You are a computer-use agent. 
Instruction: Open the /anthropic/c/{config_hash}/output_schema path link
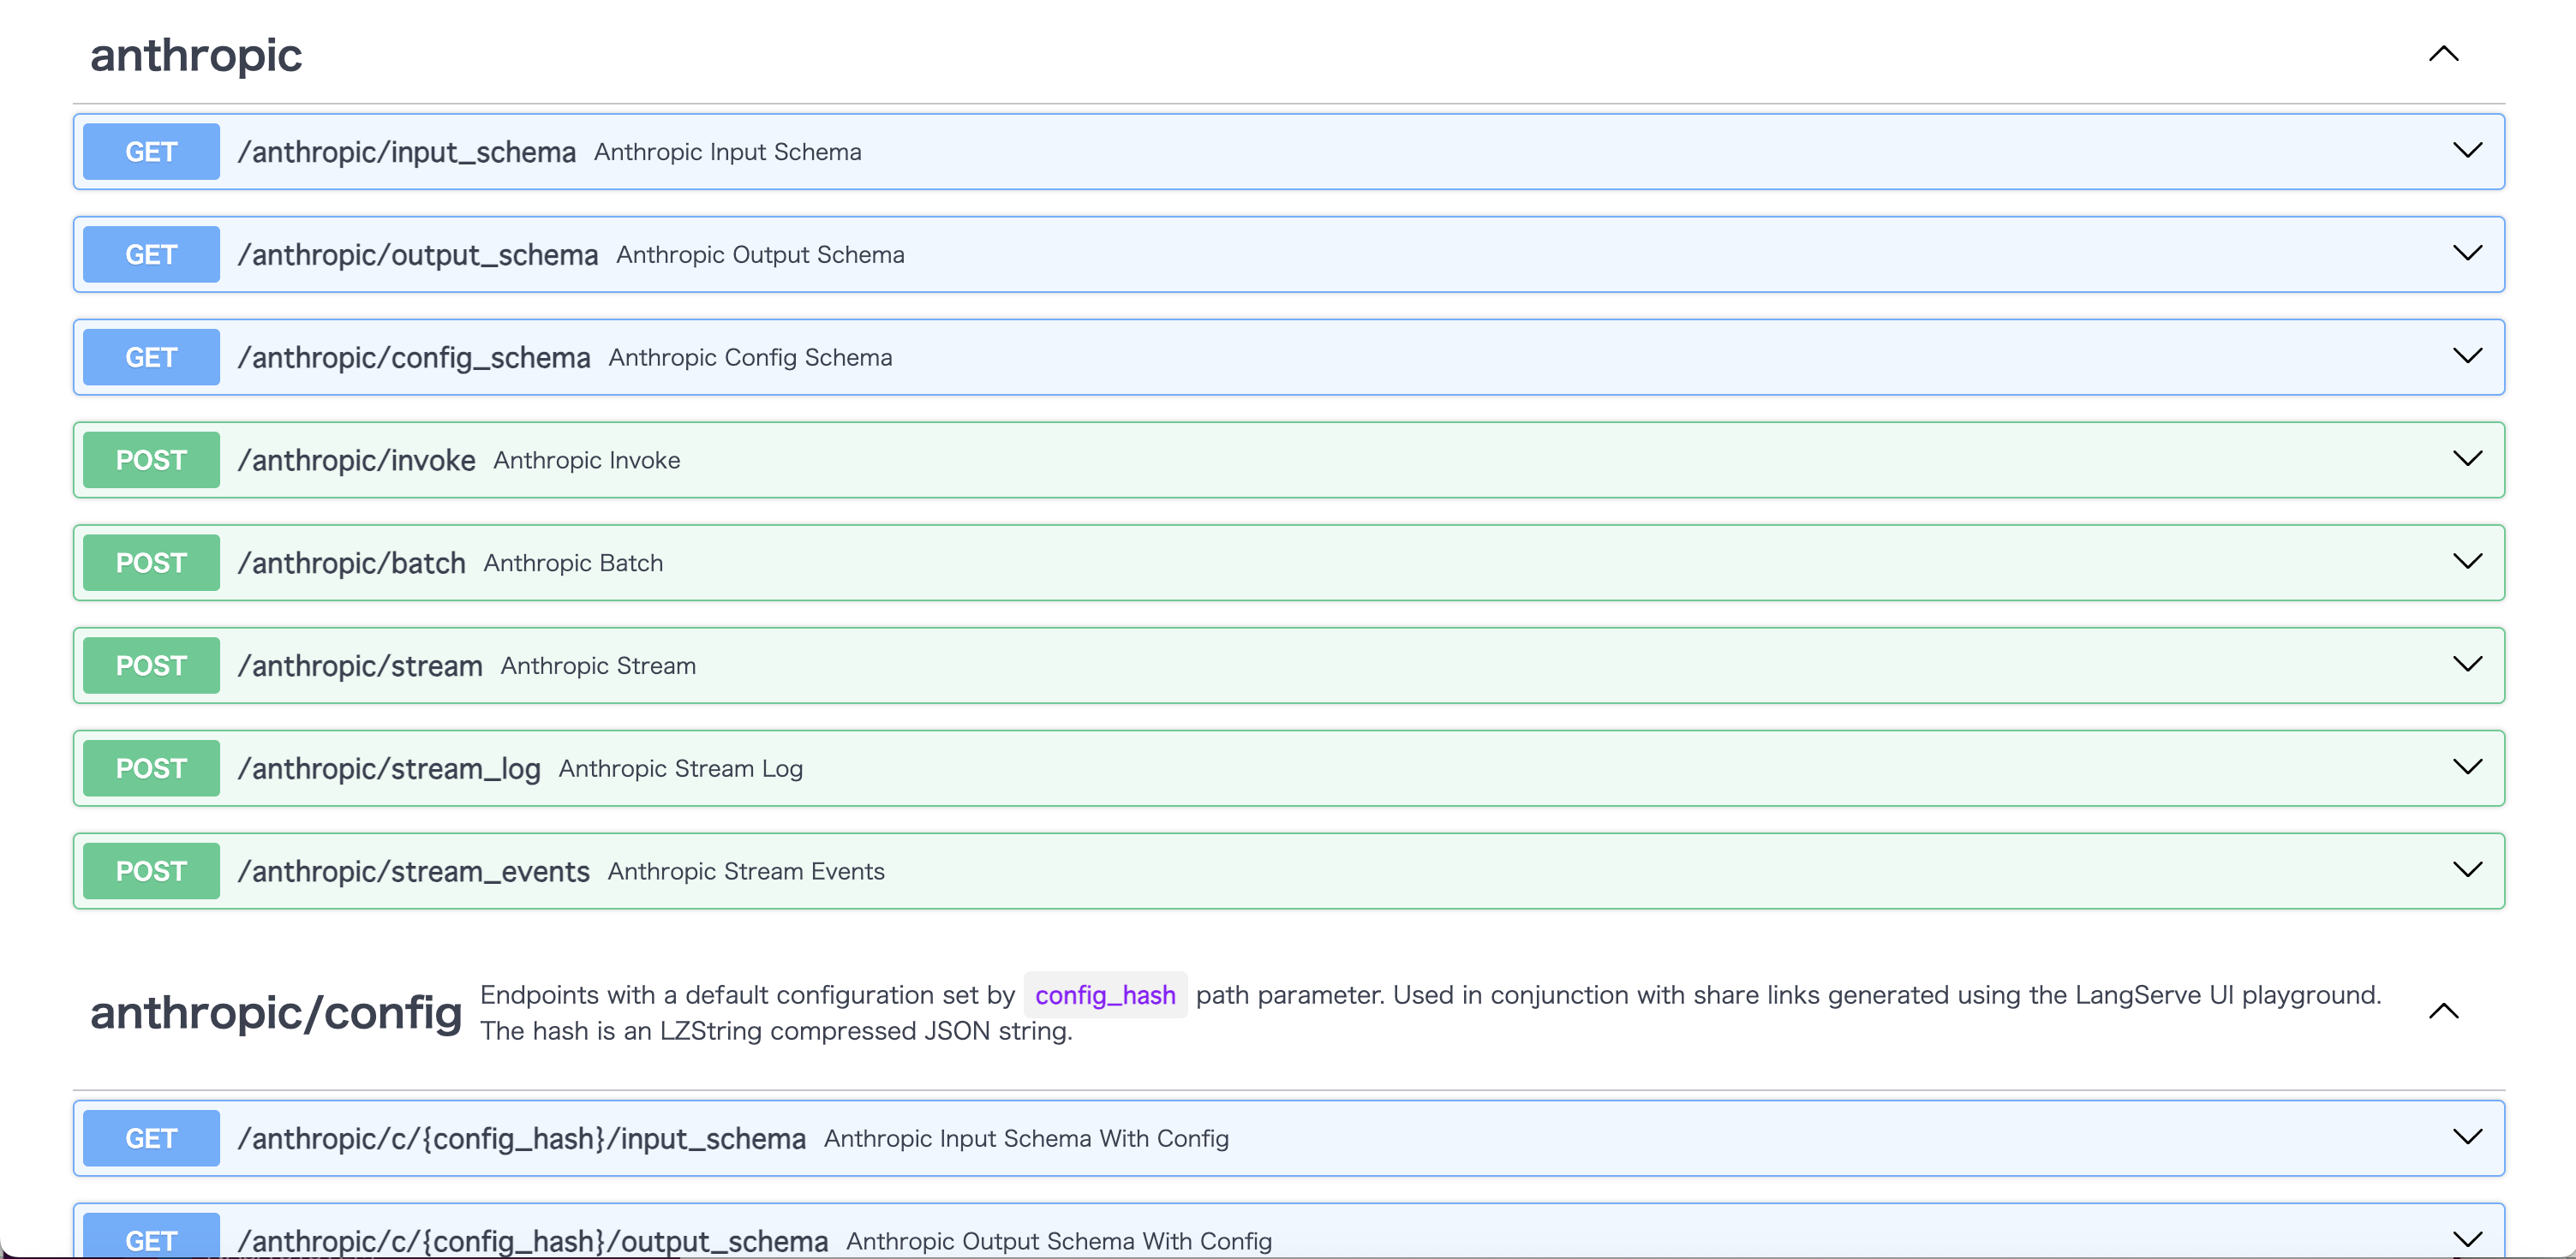tap(532, 1241)
